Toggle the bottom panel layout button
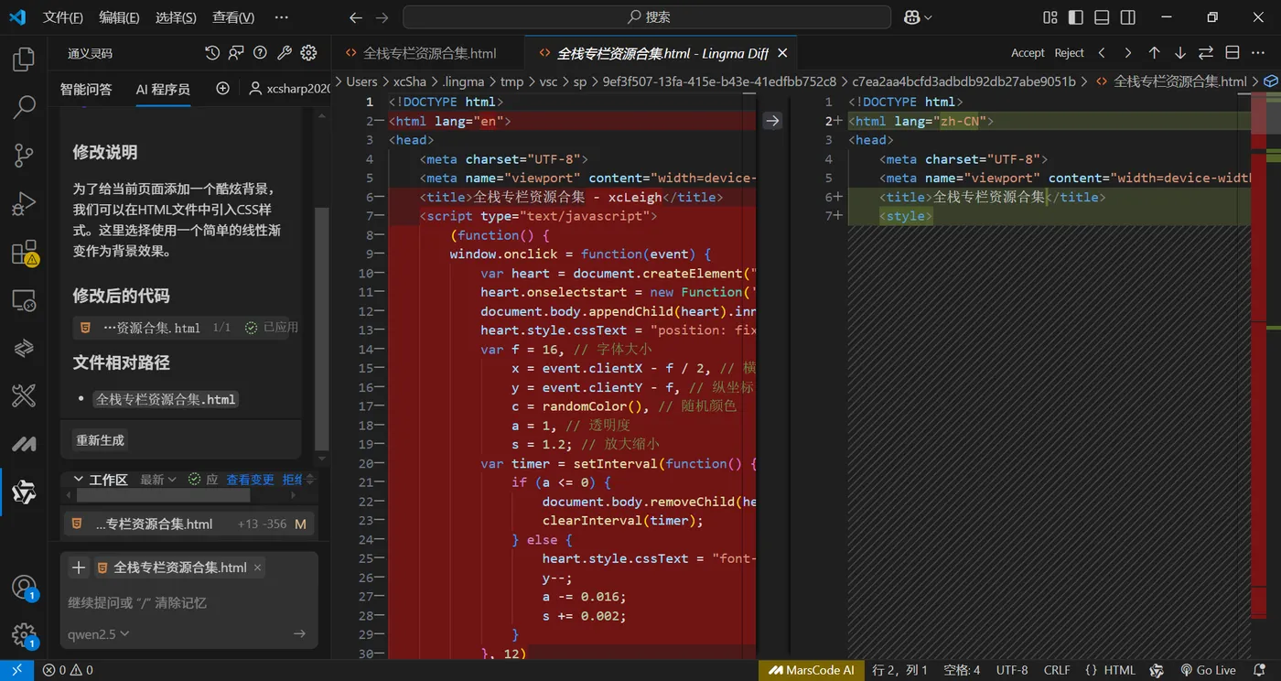This screenshot has width=1281, height=681. 1102,17
